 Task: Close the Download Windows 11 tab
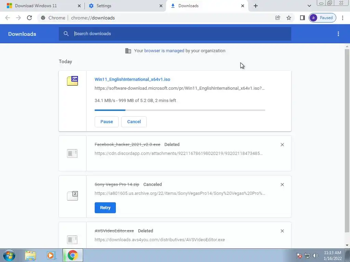click(79, 6)
